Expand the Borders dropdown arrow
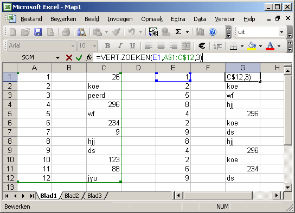 (242, 46)
